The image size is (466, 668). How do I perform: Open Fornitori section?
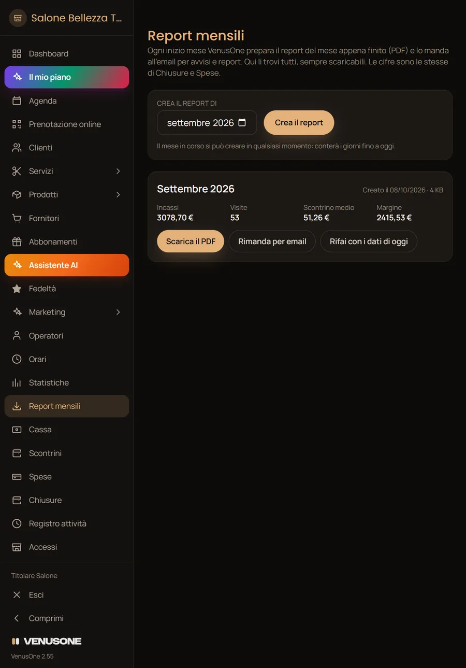[x=67, y=218]
